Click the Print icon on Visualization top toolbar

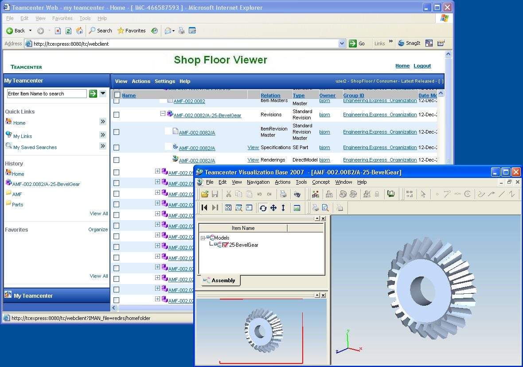283,193
